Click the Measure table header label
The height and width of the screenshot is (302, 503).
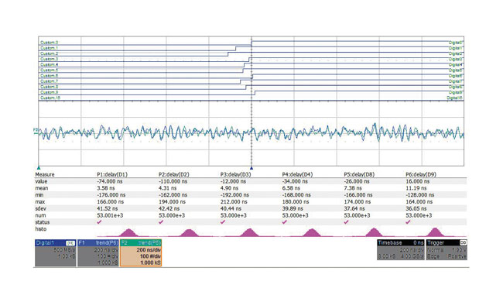[45, 174]
